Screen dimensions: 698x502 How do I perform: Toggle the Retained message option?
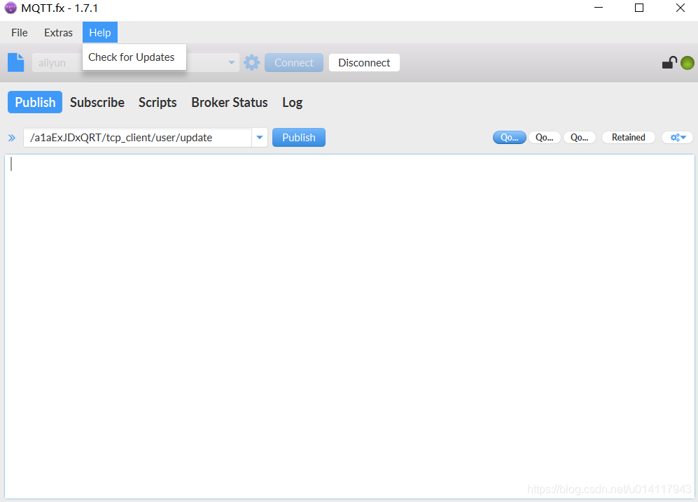click(628, 138)
